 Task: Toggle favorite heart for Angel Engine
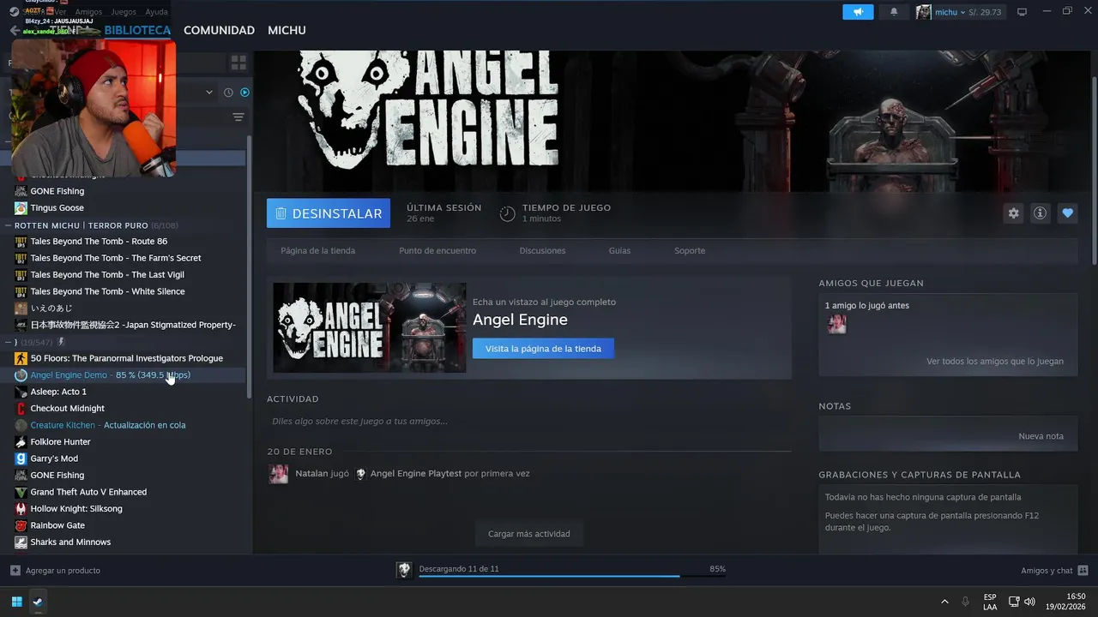tap(1067, 213)
